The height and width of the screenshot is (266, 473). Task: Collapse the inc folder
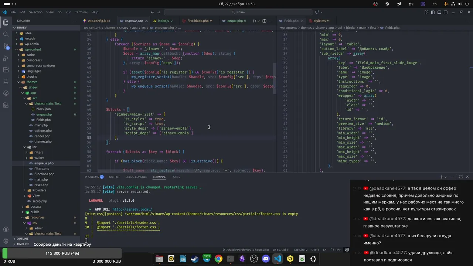tap(46, 147)
